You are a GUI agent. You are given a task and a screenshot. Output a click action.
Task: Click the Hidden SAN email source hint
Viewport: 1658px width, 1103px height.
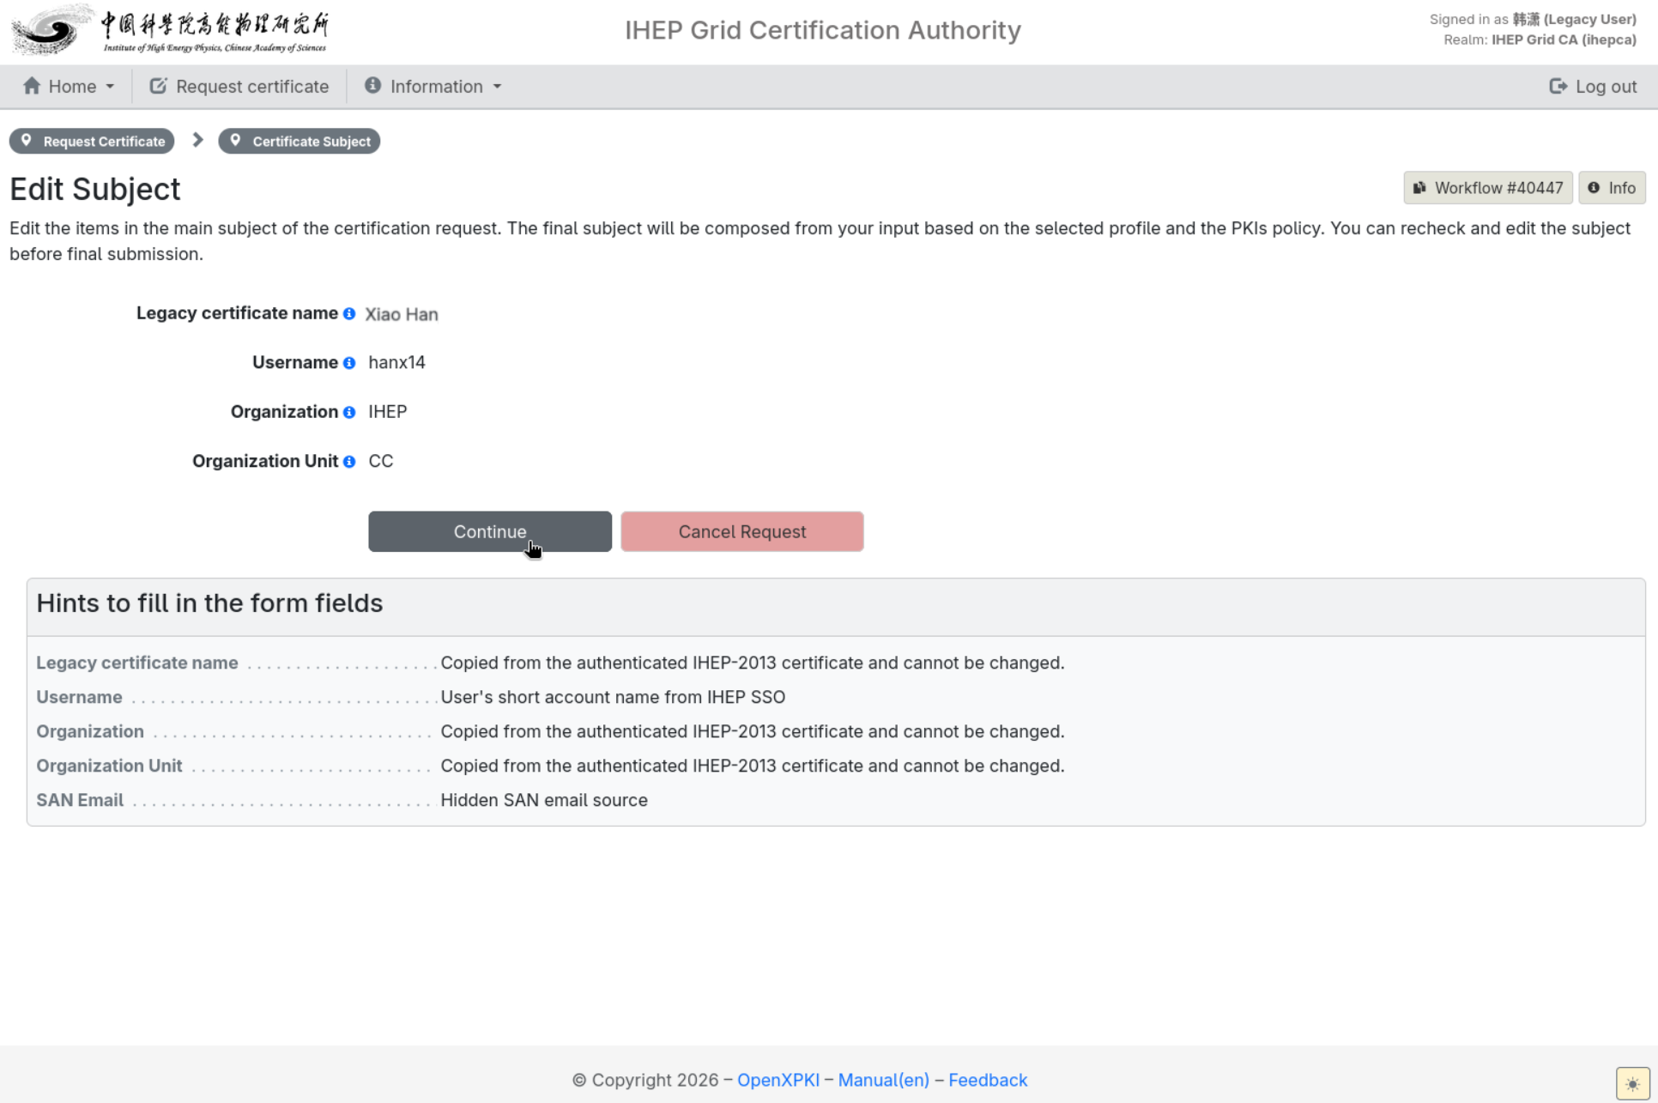(544, 800)
